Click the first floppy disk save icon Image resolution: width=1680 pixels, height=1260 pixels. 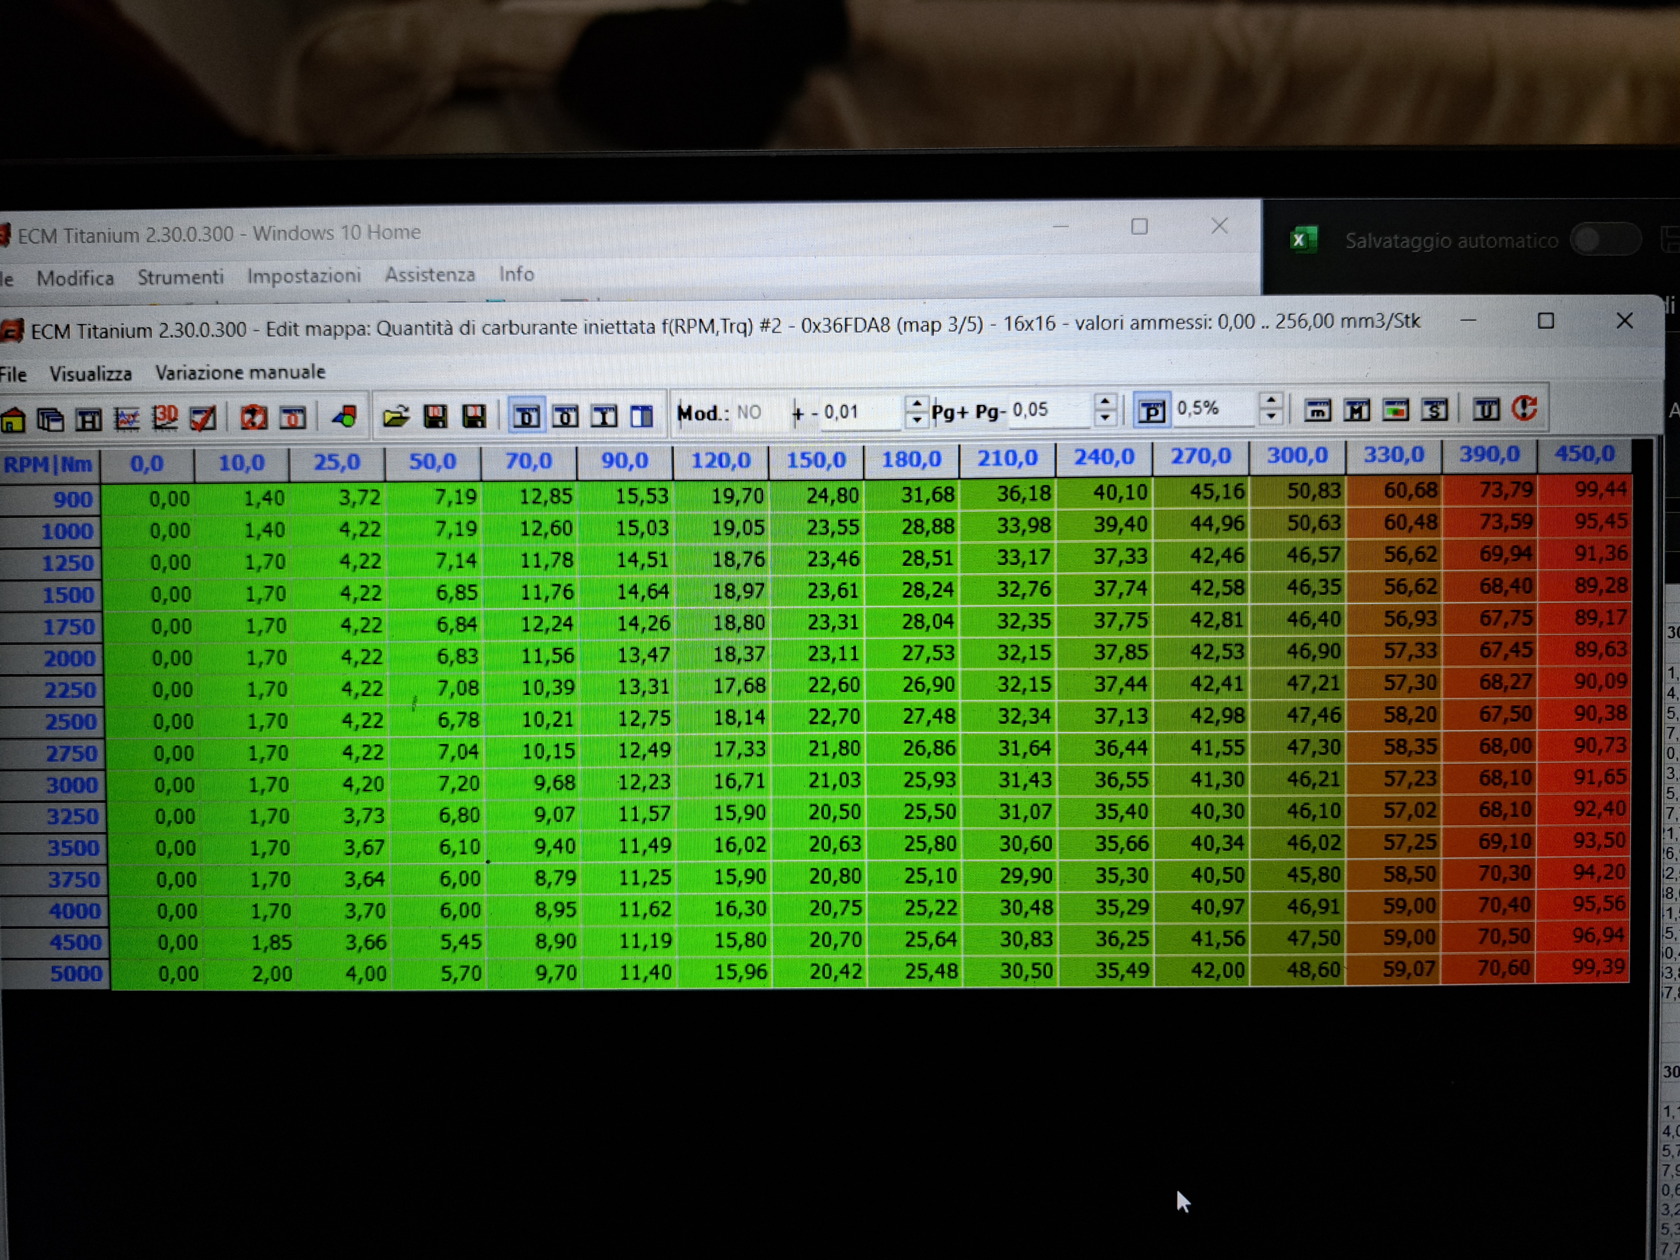coord(435,416)
